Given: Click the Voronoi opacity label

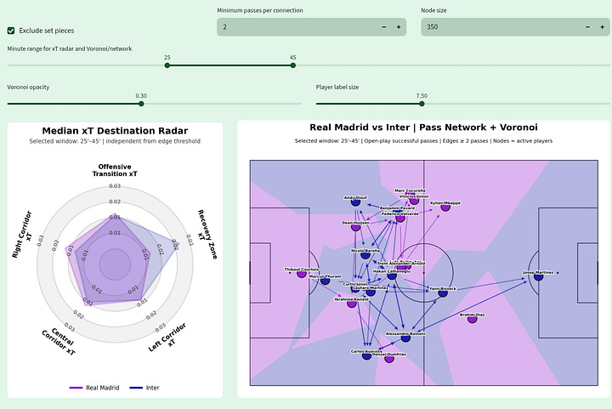Looking at the screenshot, I should [28, 87].
